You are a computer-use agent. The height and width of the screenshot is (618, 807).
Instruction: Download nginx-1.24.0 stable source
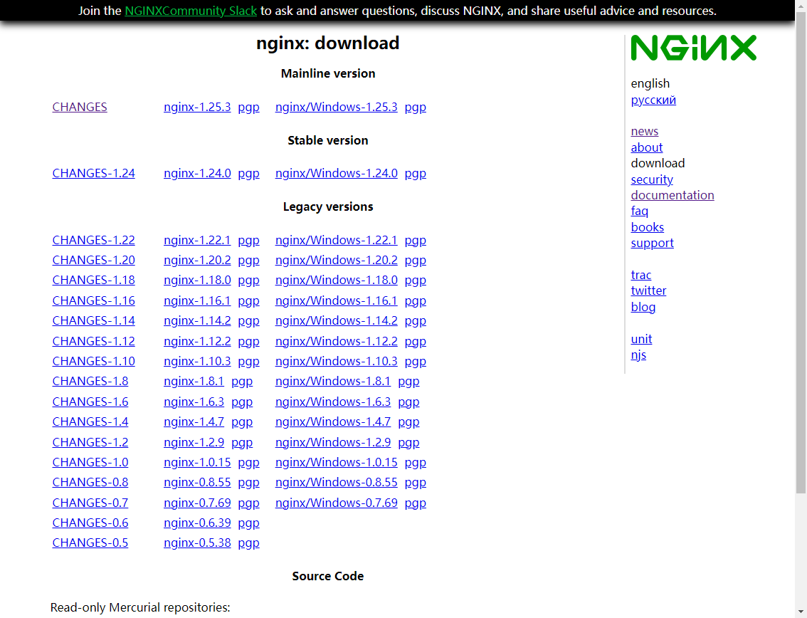tap(197, 174)
